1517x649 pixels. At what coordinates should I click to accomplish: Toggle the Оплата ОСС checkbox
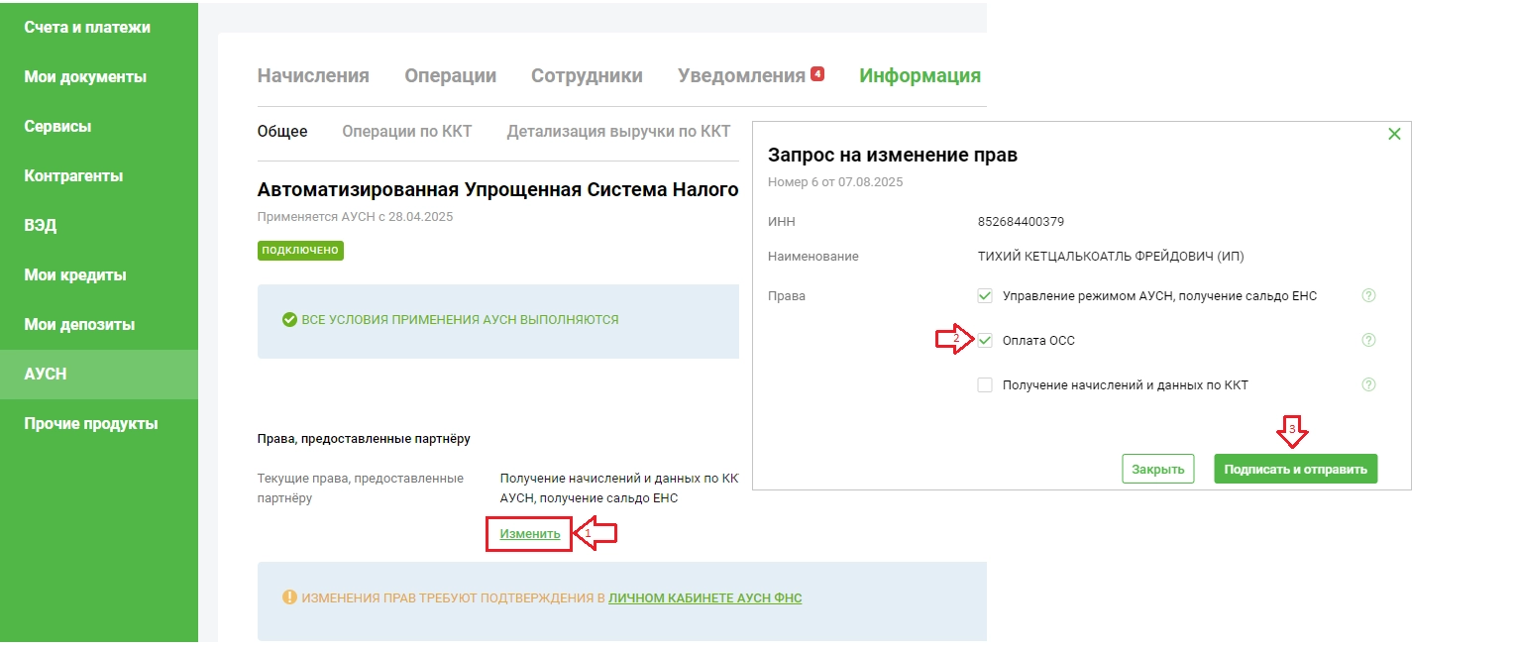[985, 340]
